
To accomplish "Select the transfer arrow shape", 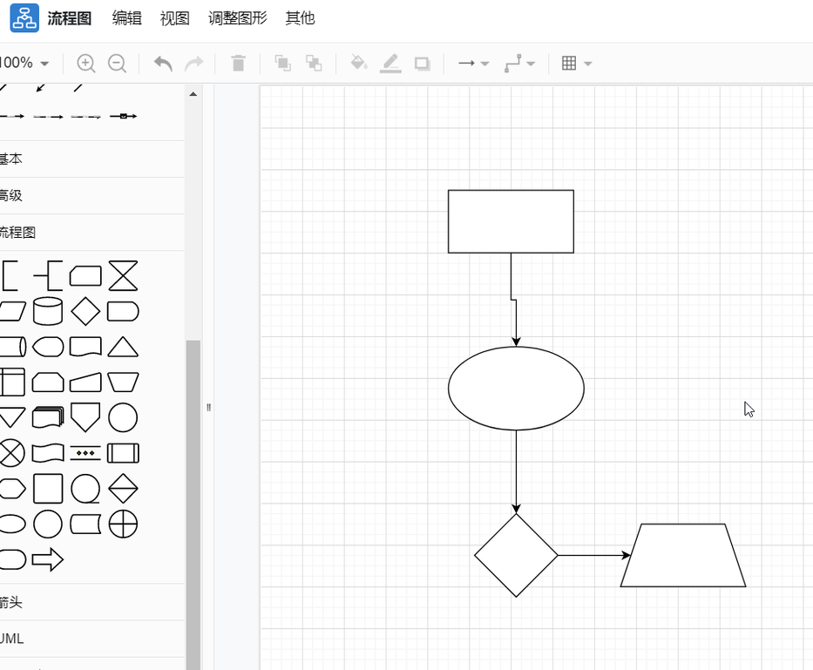I will (x=48, y=559).
